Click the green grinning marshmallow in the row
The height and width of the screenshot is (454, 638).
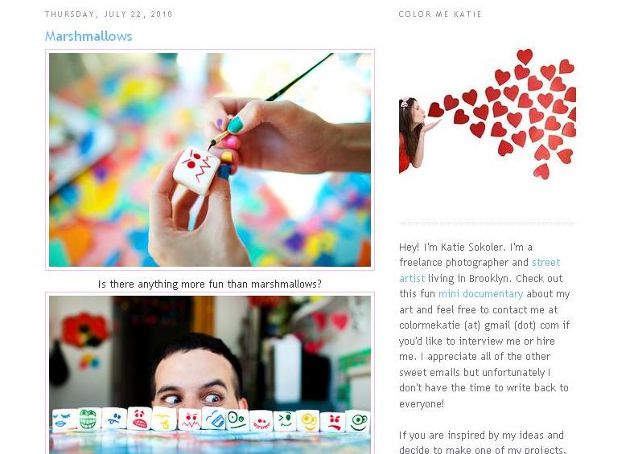click(x=88, y=419)
